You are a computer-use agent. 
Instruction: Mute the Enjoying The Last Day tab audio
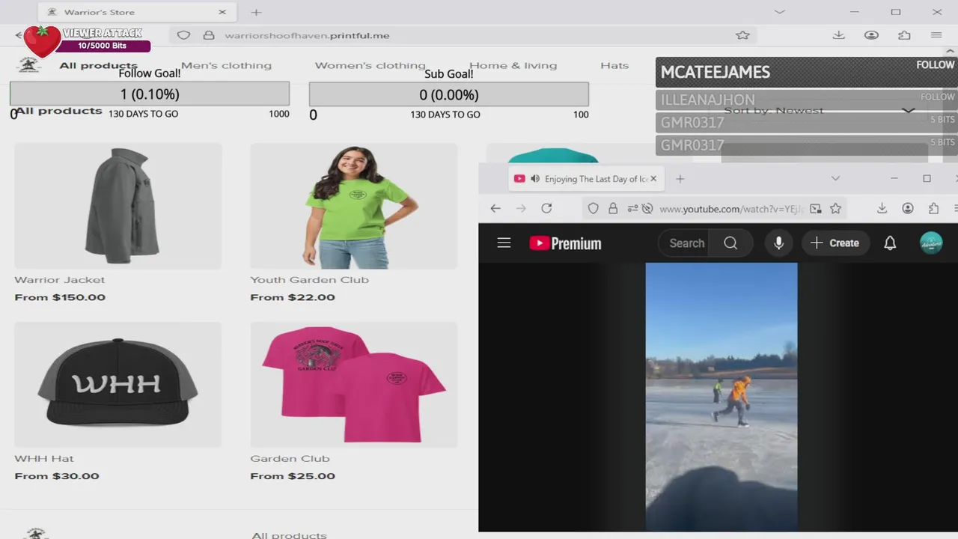click(535, 179)
